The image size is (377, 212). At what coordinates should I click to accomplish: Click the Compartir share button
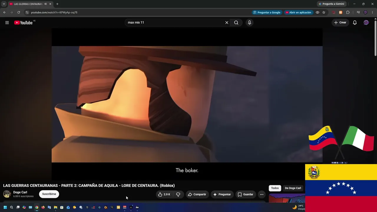click(197, 194)
